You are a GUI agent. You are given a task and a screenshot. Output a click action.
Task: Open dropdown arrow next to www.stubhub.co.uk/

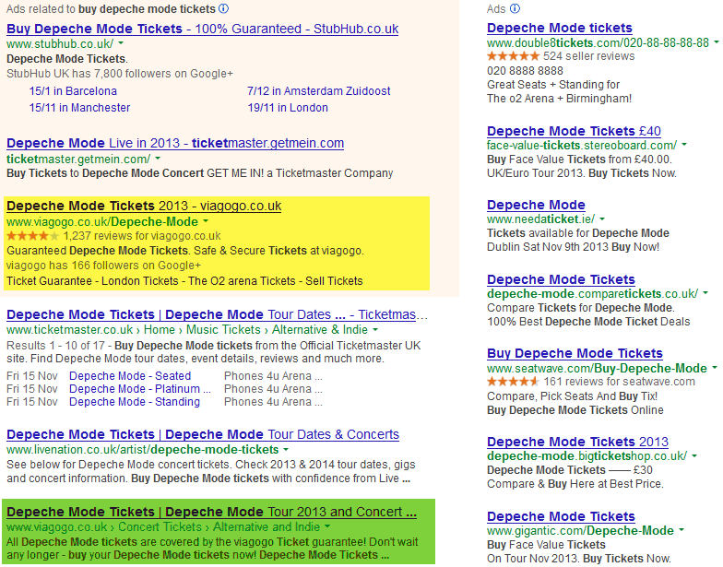pyautogui.click(x=121, y=43)
